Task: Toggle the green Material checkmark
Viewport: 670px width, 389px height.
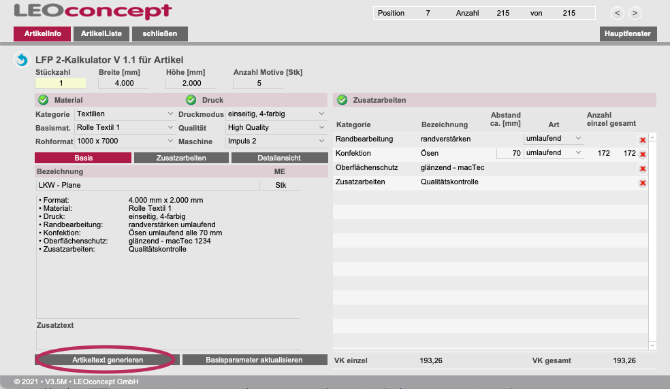Action: (44, 100)
